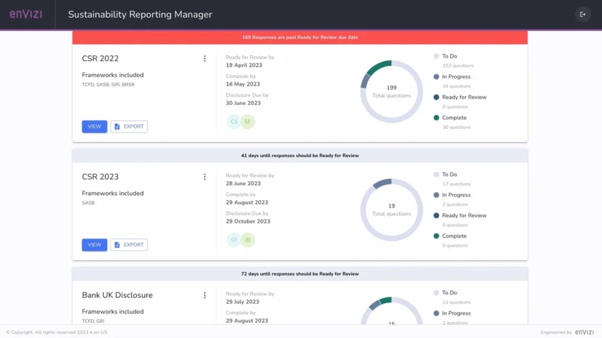Click the Envizi logo in the header

click(x=26, y=14)
